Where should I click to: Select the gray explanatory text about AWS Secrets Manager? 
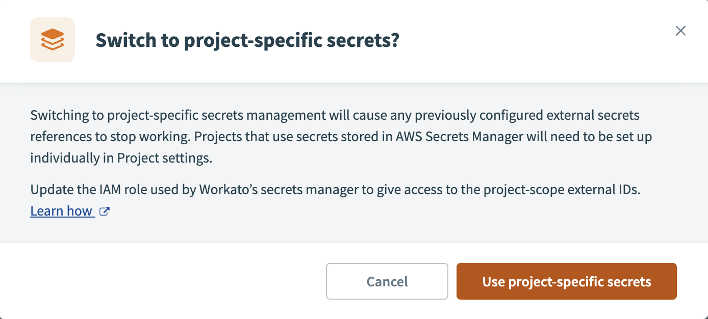[341, 137]
